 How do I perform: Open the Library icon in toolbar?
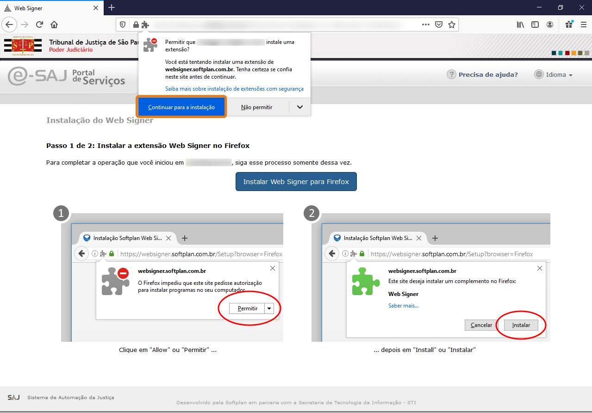[x=520, y=25]
